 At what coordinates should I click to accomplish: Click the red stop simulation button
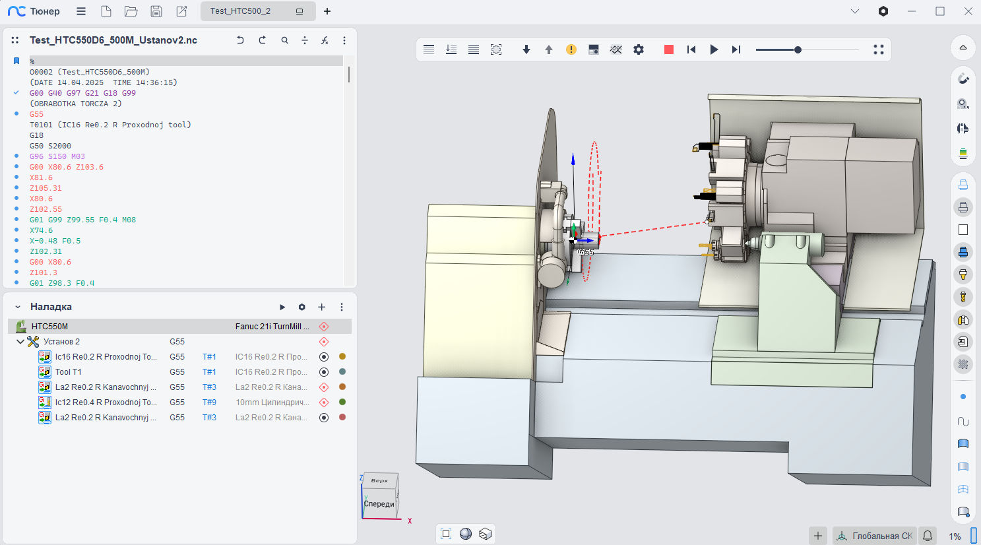tap(668, 49)
